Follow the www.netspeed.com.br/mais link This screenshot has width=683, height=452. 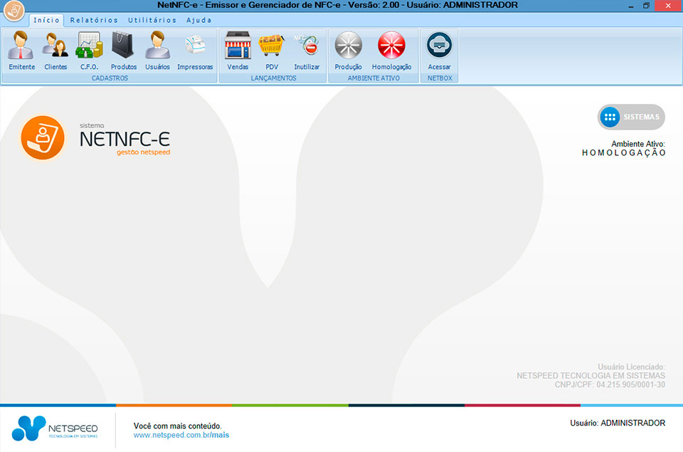click(181, 435)
